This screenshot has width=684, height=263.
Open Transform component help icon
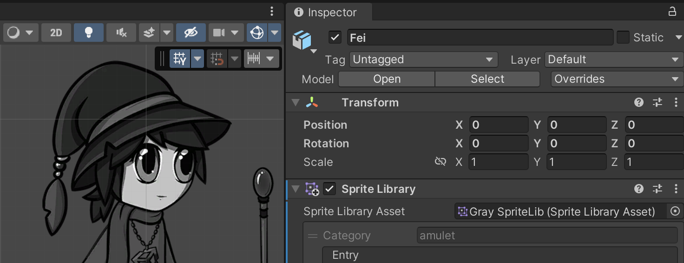[639, 103]
